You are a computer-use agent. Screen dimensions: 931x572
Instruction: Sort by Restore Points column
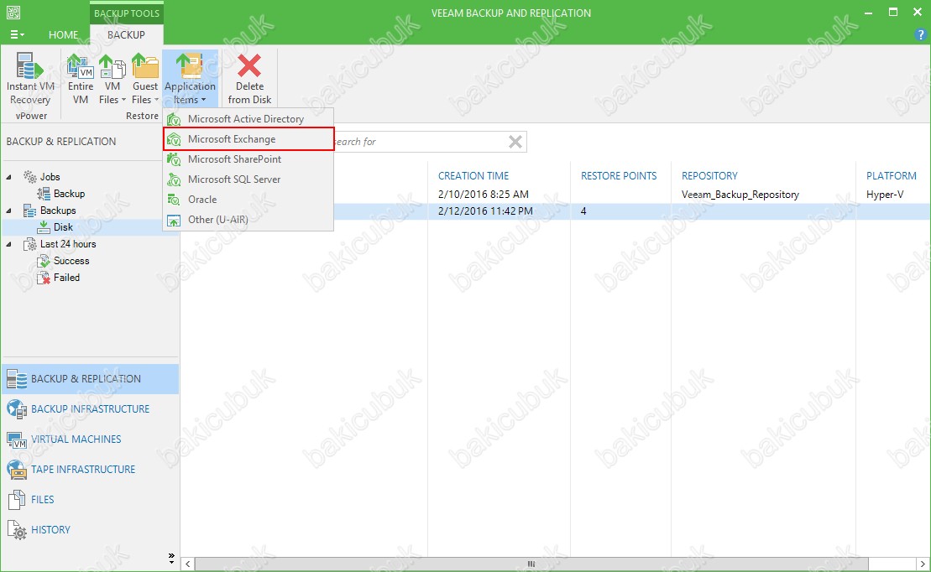pyautogui.click(x=619, y=175)
